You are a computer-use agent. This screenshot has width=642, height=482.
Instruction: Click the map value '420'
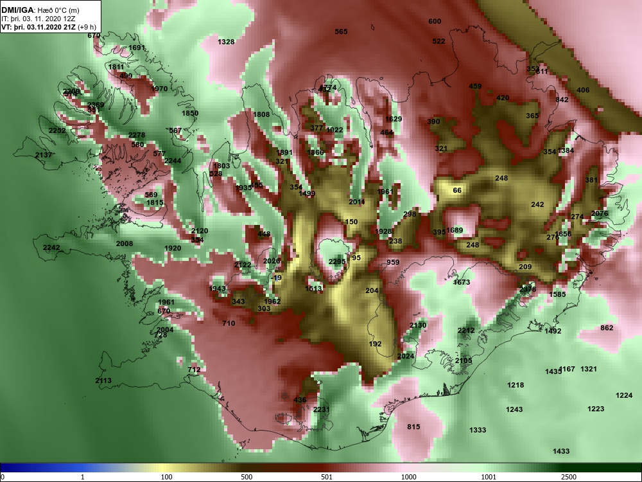click(x=503, y=98)
